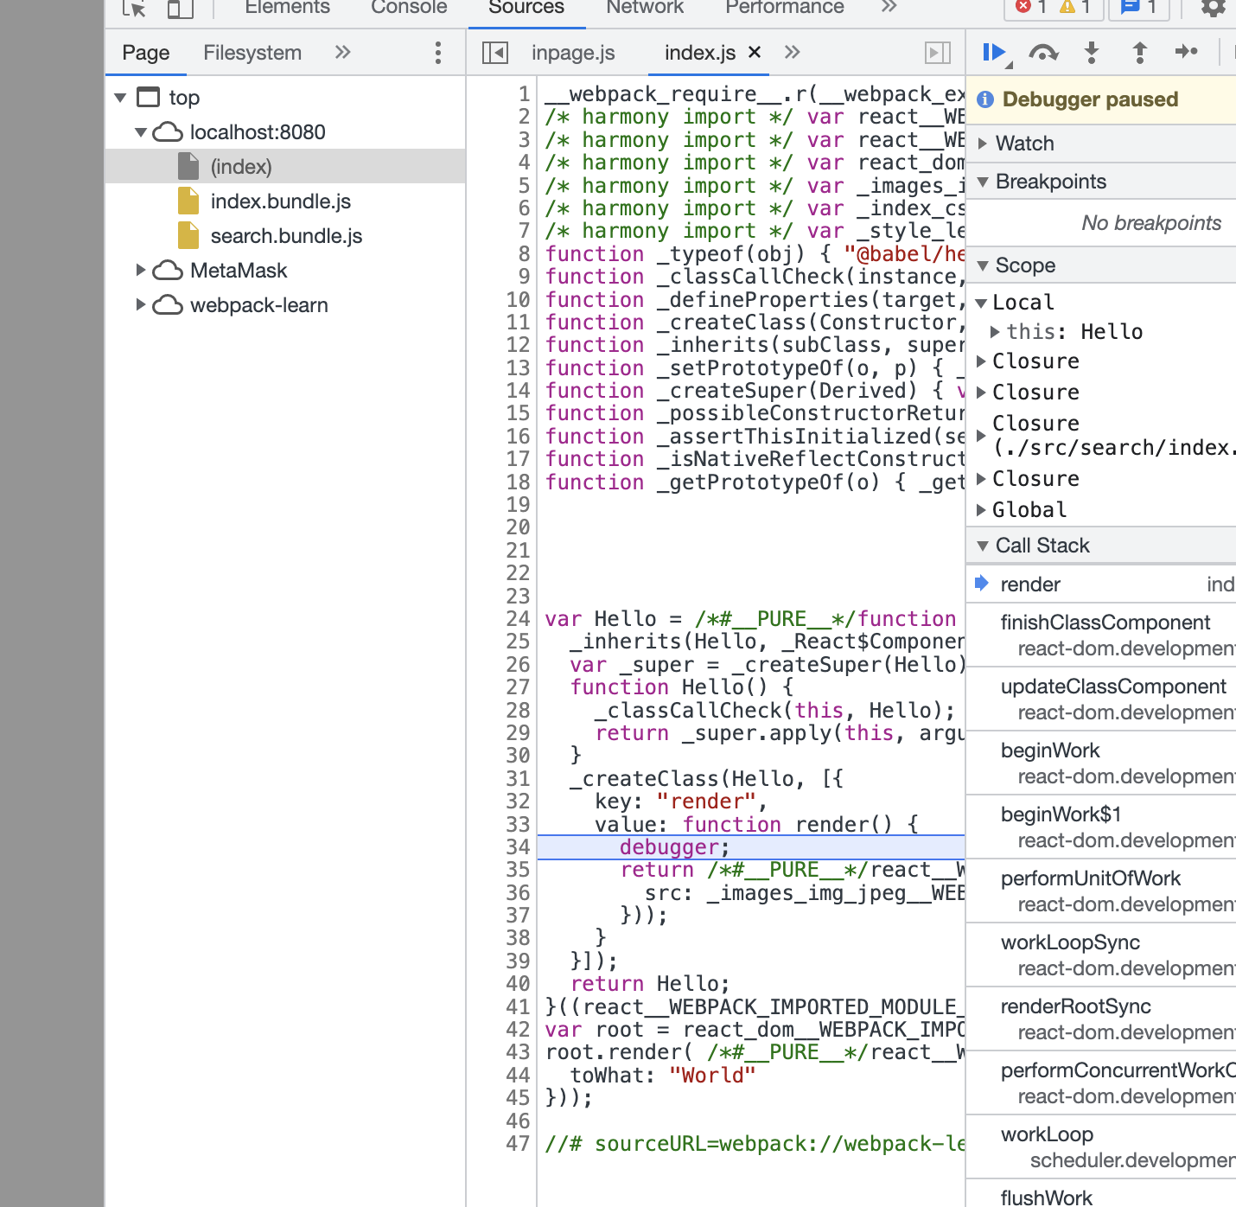Select the finishClassComponent stack frame

coord(1101,635)
